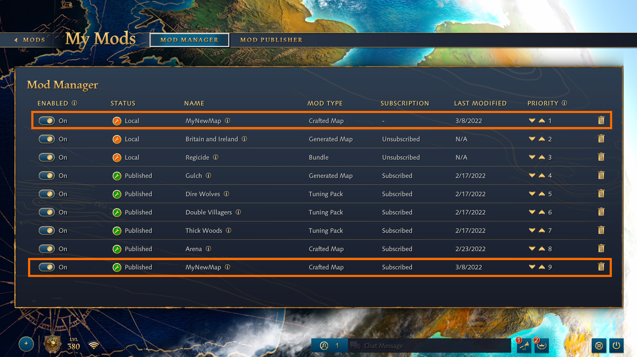
Task: Toggle the Regicide mod off
Action: pyautogui.click(x=47, y=157)
